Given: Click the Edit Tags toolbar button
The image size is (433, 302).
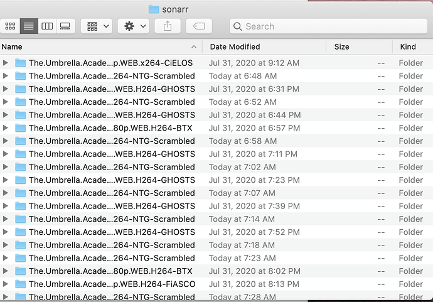Looking at the screenshot, I should (199, 26).
